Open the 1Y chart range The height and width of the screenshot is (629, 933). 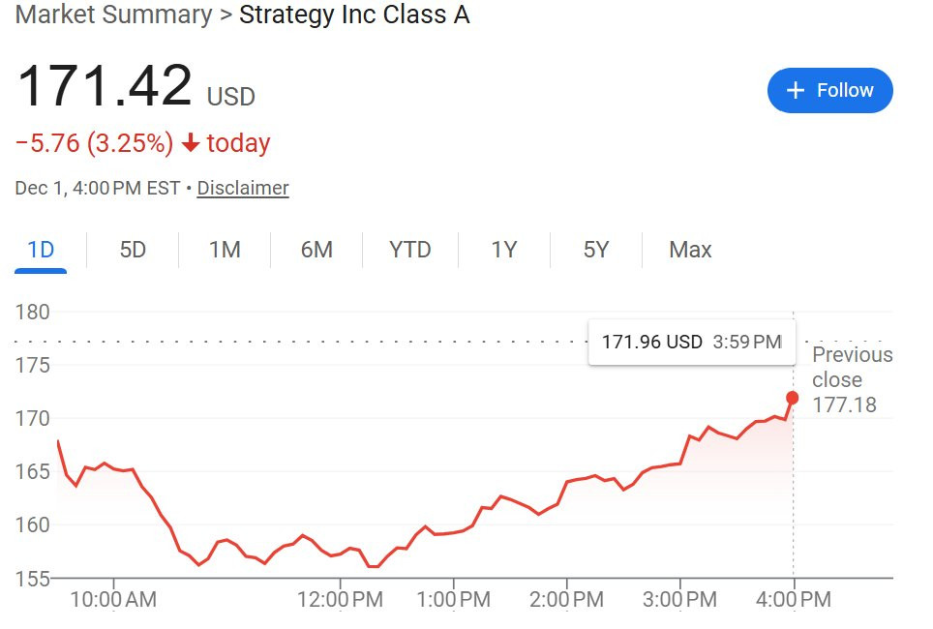click(x=503, y=250)
